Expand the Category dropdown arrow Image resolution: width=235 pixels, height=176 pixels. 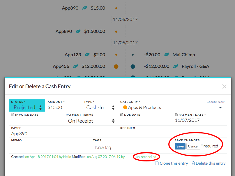click(x=220, y=108)
